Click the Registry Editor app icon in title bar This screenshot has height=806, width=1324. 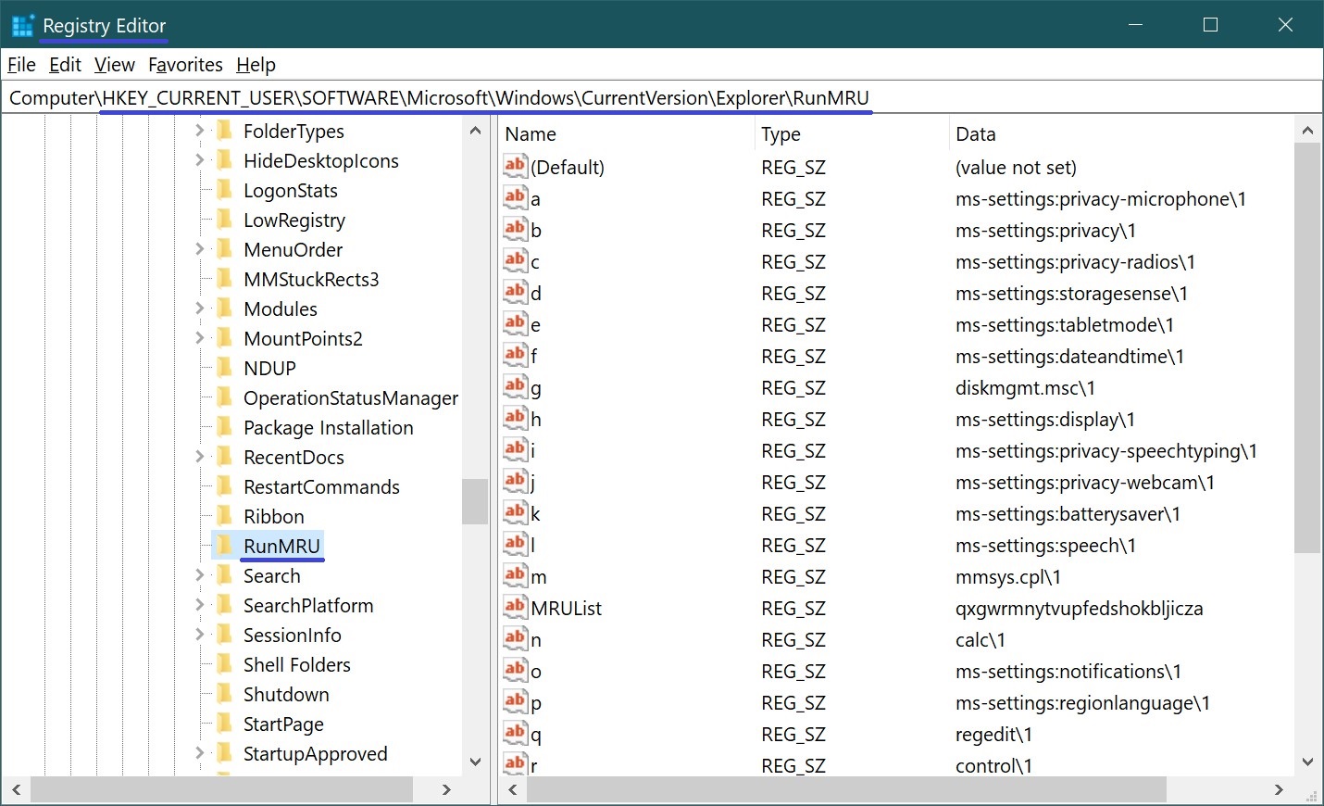click(x=22, y=25)
